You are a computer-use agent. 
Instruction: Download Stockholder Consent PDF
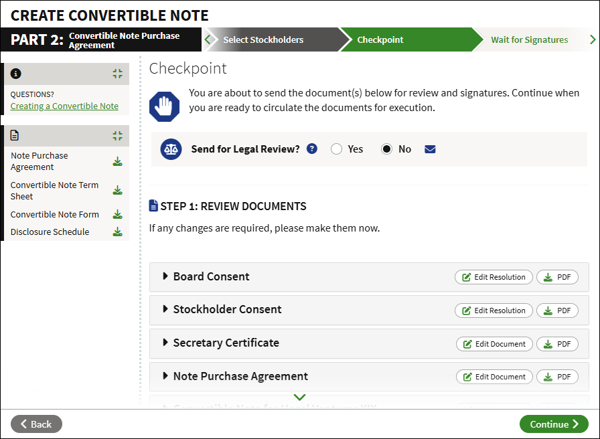[x=557, y=311]
